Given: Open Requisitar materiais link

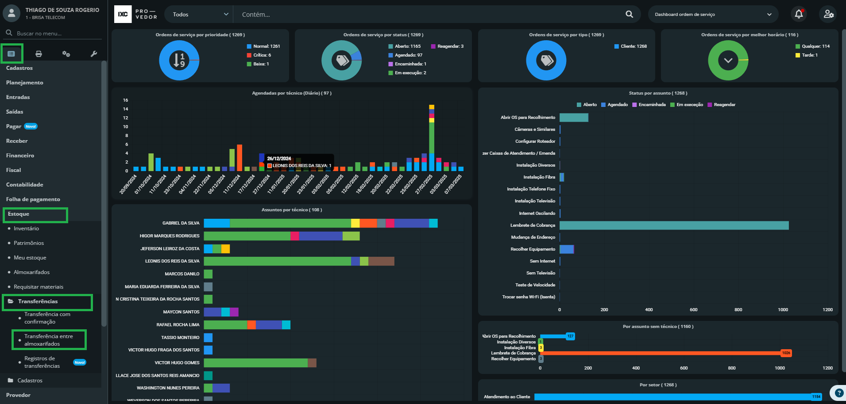Looking at the screenshot, I should point(39,287).
